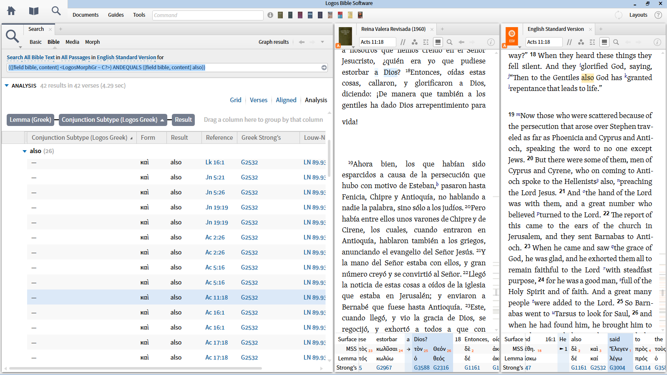
Task: Open the Tools menu
Action: tap(139, 15)
